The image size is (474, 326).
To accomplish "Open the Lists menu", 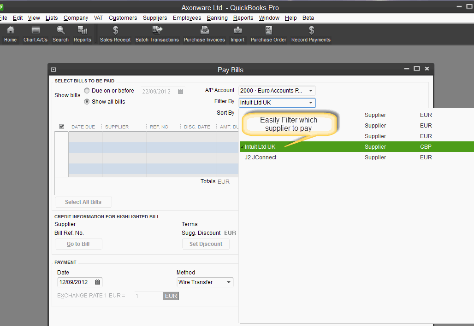I will pyautogui.click(x=52, y=18).
